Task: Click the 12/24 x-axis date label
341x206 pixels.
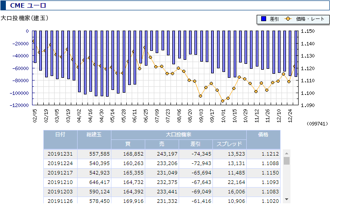Action: tap(290, 116)
